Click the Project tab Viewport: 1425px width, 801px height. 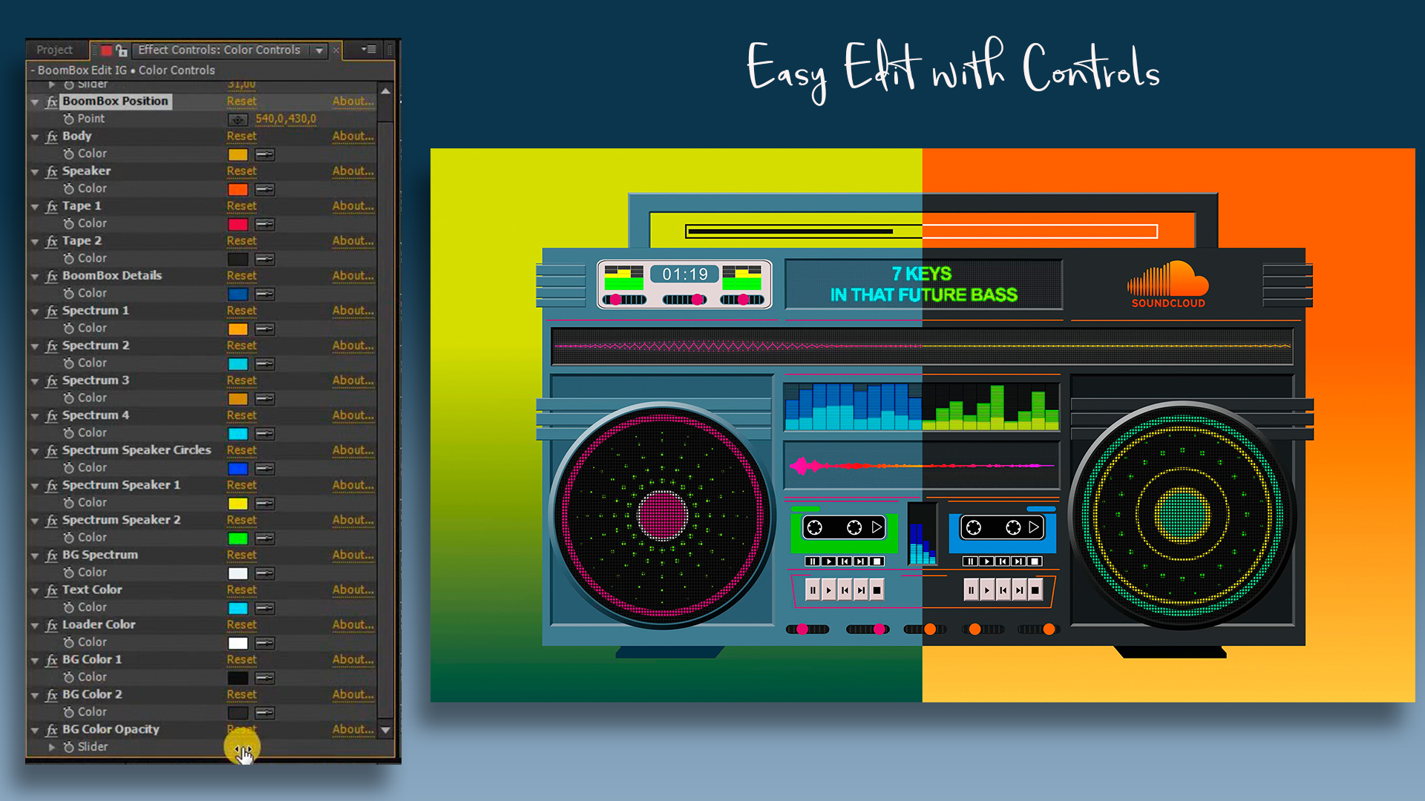click(55, 49)
